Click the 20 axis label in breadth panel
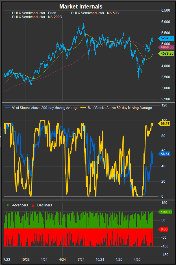Screen dimensions: 176x265 click(x=163, y=181)
